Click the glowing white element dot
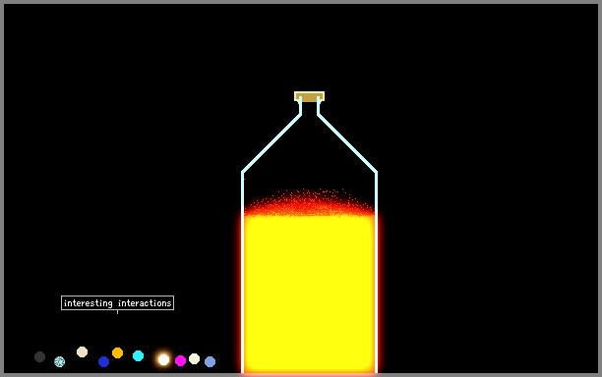This screenshot has height=377, width=602. [163, 359]
